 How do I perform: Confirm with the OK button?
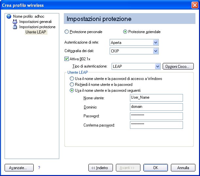(155, 168)
